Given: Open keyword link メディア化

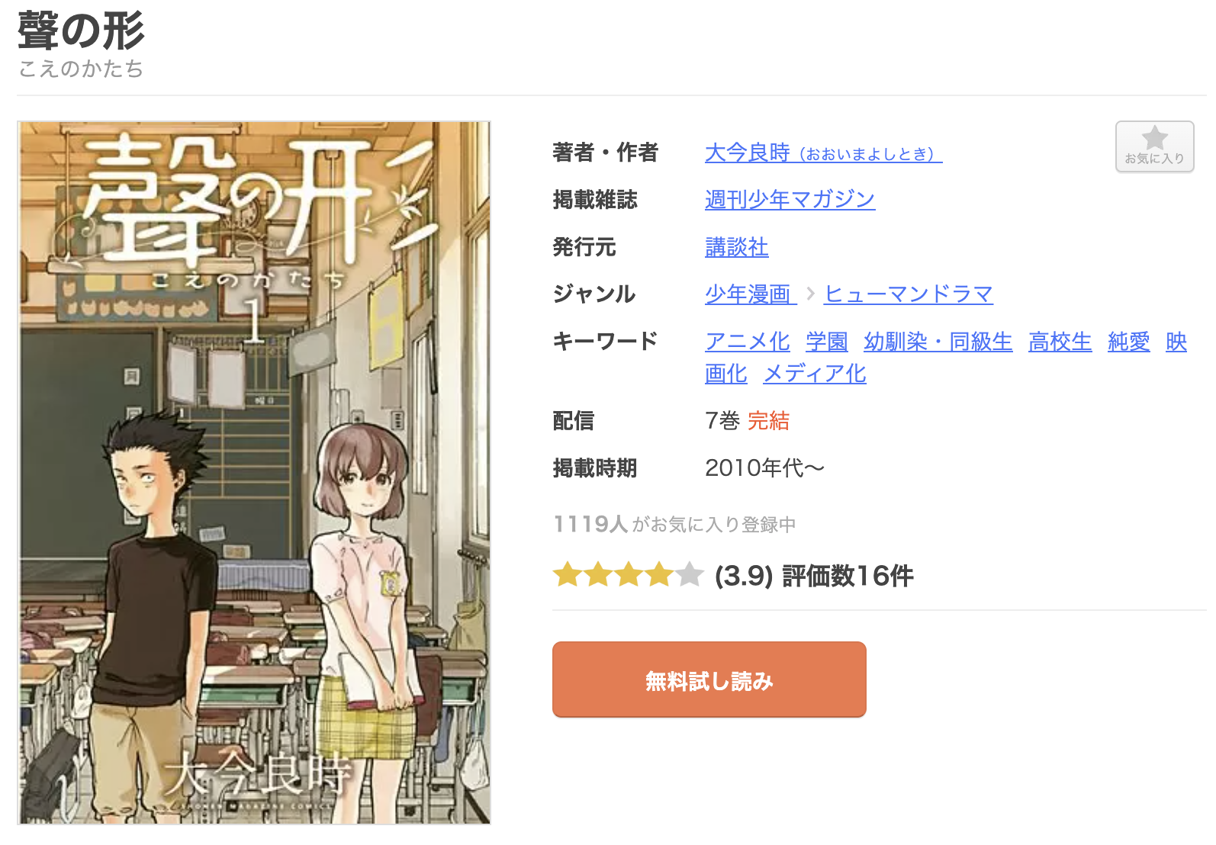Looking at the screenshot, I should [814, 374].
